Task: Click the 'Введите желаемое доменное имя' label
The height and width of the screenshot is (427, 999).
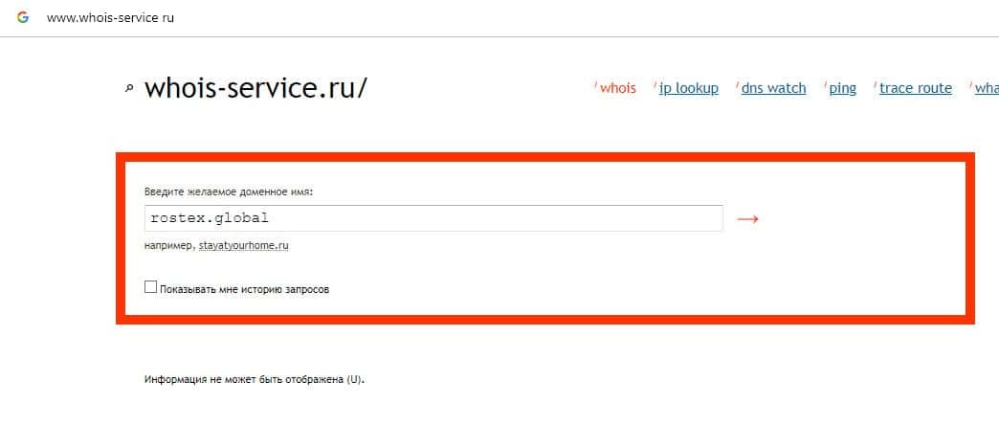Action: point(229,191)
